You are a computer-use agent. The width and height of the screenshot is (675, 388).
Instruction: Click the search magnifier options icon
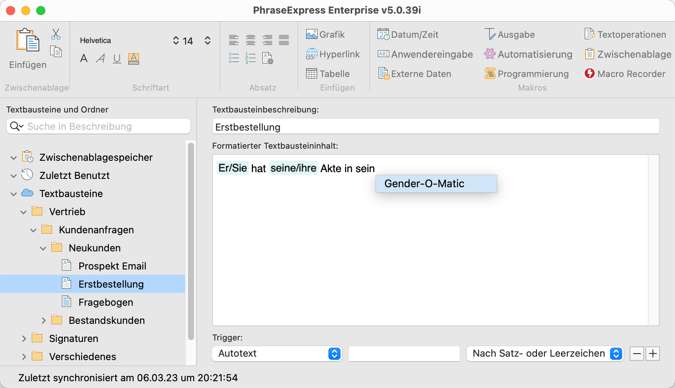tap(17, 126)
